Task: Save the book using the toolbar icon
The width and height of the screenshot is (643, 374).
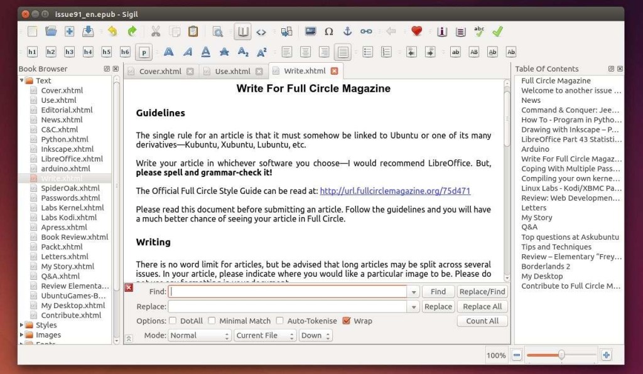Action: tap(88, 31)
